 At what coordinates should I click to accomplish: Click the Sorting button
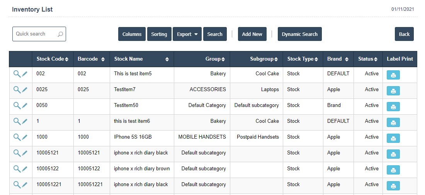[159, 34]
